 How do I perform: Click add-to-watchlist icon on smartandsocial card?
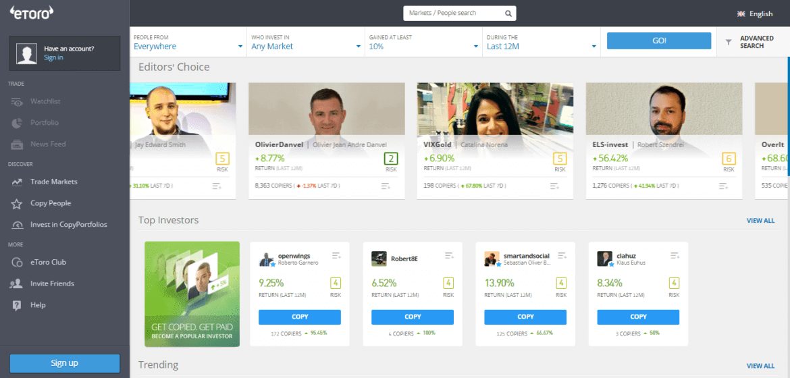(x=562, y=255)
